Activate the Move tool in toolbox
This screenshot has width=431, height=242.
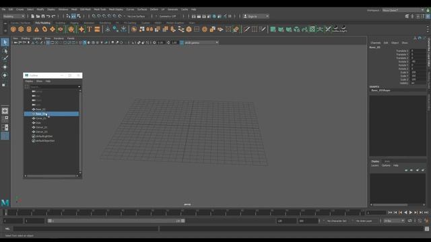[x=5, y=67]
